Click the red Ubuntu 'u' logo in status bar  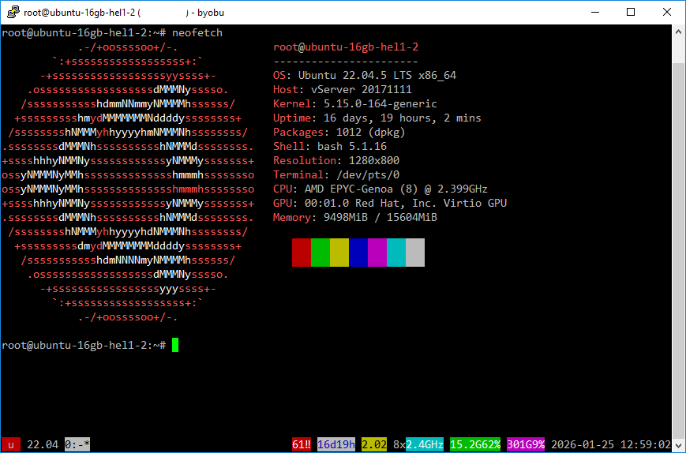(11, 444)
